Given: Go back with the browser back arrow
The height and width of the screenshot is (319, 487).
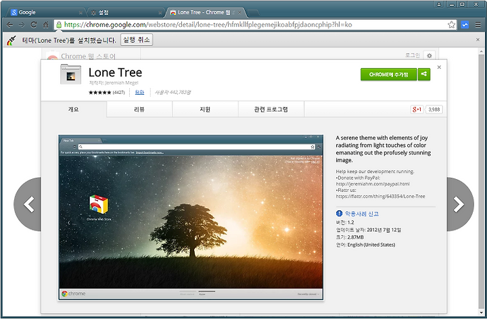Looking at the screenshot, I should pos(9,25).
